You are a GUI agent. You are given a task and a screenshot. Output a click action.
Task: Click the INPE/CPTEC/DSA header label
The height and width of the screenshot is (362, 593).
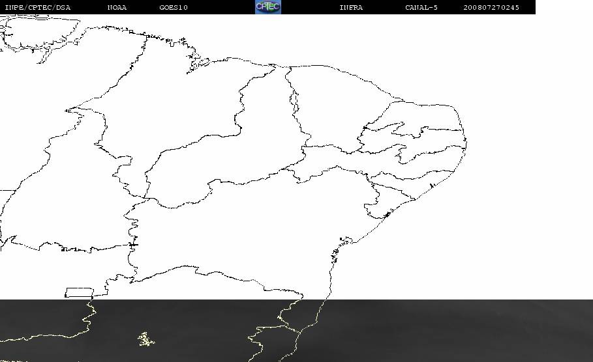[x=38, y=8]
